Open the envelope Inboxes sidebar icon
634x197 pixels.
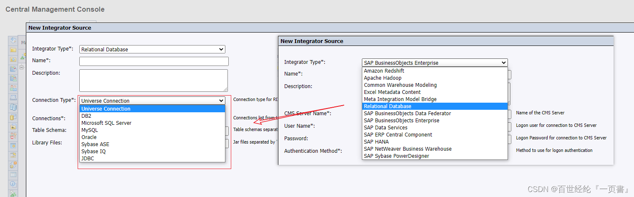tap(13, 98)
